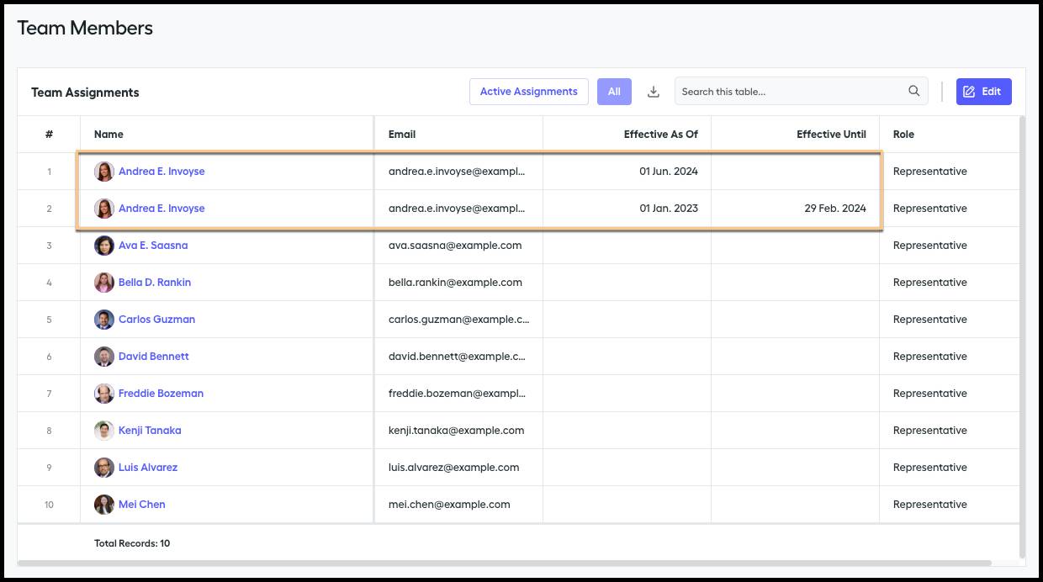Open Freddie Bozeman profile link
The image size is (1043, 582).
[x=161, y=394]
